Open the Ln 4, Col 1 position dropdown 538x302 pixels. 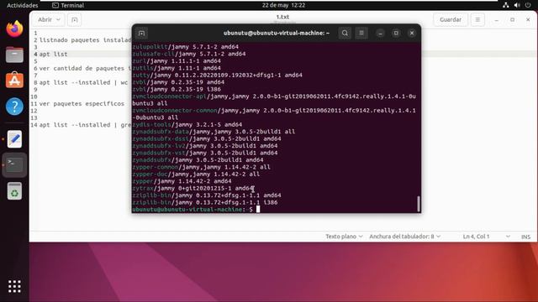pos(486,237)
